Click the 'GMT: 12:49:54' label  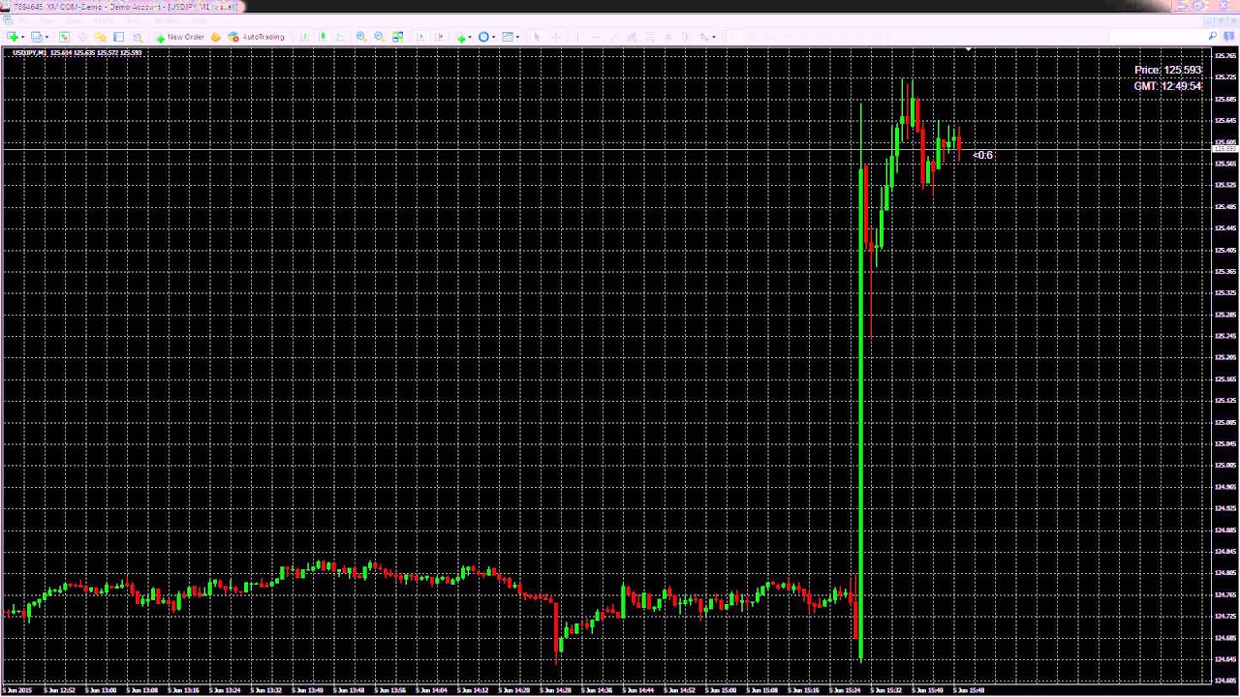pos(1167,86)
